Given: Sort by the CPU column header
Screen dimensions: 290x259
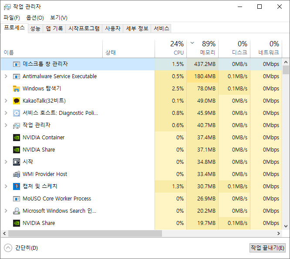Looking at the screenshot, I should click(x=171, y=48).
